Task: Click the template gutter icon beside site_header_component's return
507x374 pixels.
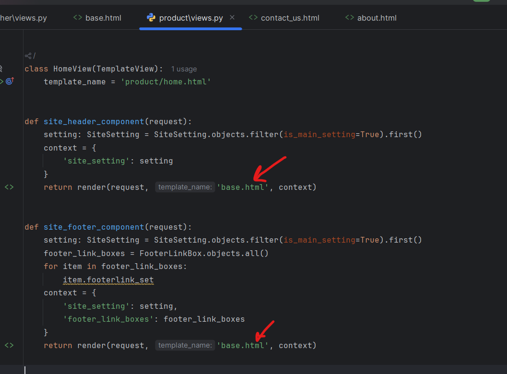Action: [x=9, y=187]
